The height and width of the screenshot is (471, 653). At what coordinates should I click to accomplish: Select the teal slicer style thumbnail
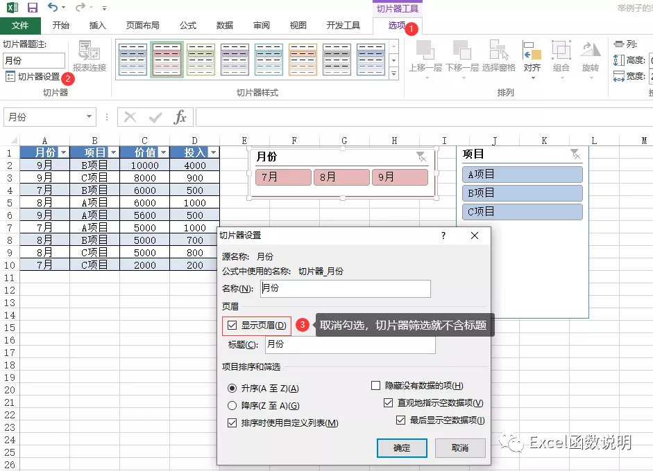(269, 60)
